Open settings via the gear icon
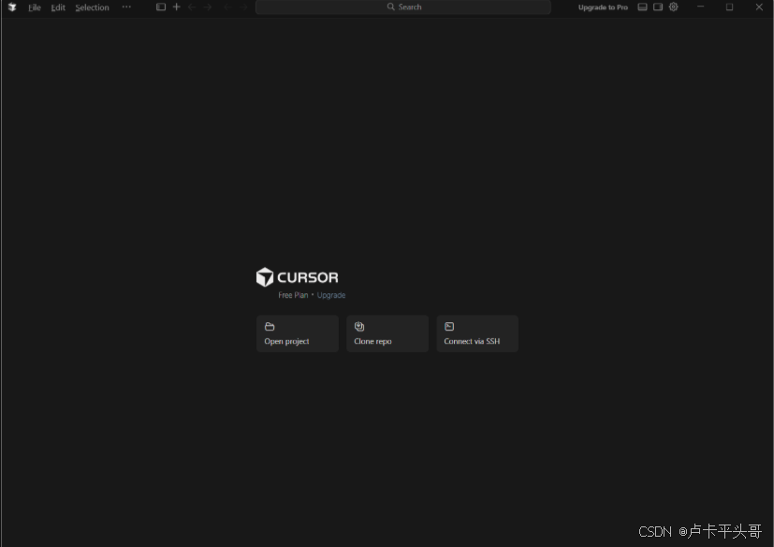This screenshot has height=547, width=774. pos(673,7)
